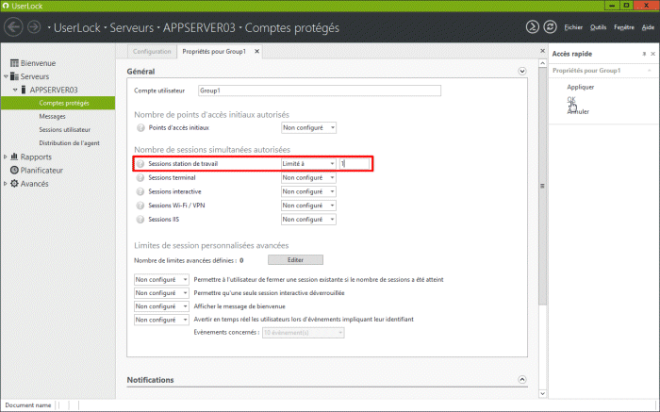660x412 pixels.
Task: Click the Rapports chart icon
Action: [x=14, y=157]
